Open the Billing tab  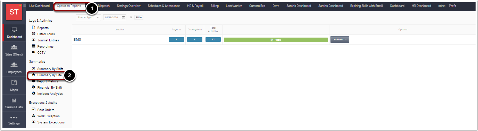pos(215,6)
